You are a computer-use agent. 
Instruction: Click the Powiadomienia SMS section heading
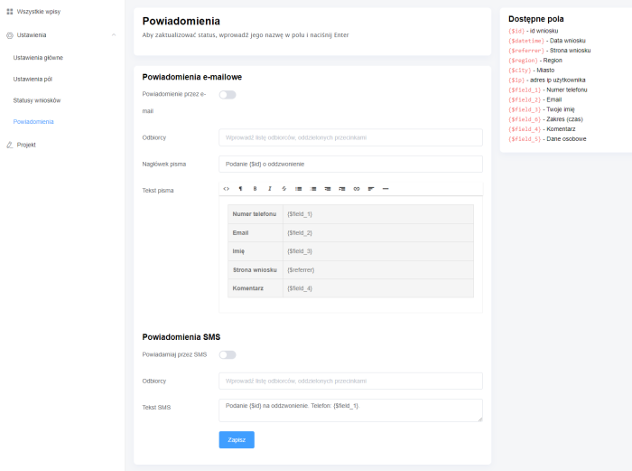pos(181,337)
